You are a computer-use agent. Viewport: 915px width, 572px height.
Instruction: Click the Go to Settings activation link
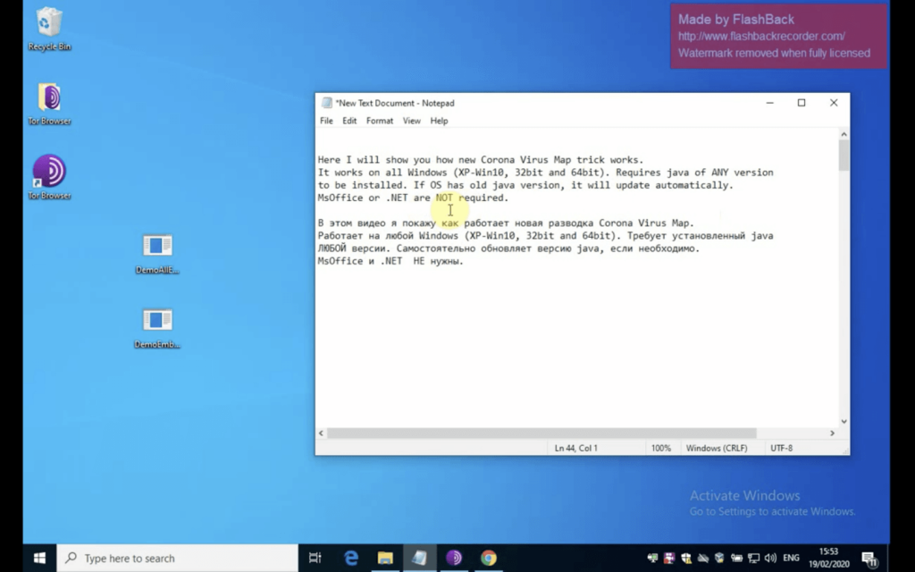pos(772,511)
